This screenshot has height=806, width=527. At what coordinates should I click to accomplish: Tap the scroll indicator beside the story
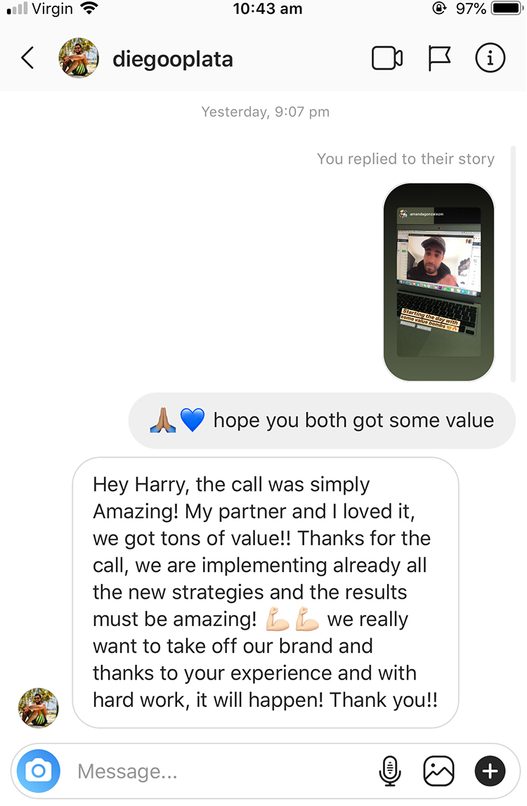coord(513,264)
